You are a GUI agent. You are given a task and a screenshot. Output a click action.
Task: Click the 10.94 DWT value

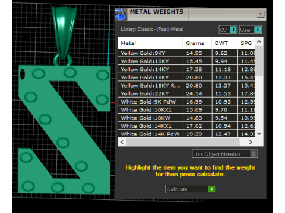coord(223,126)
